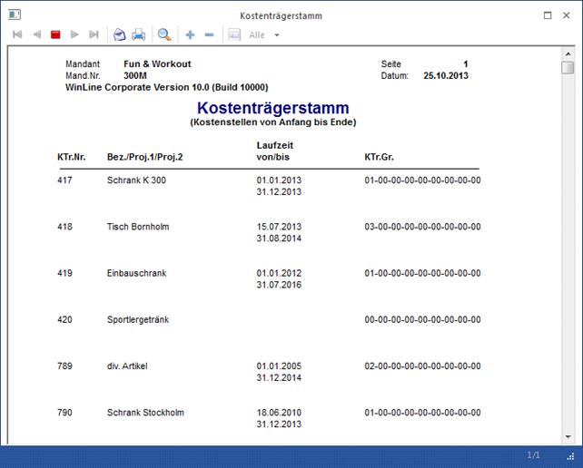
Task: Click the printer icon
Action: point(139,34)
